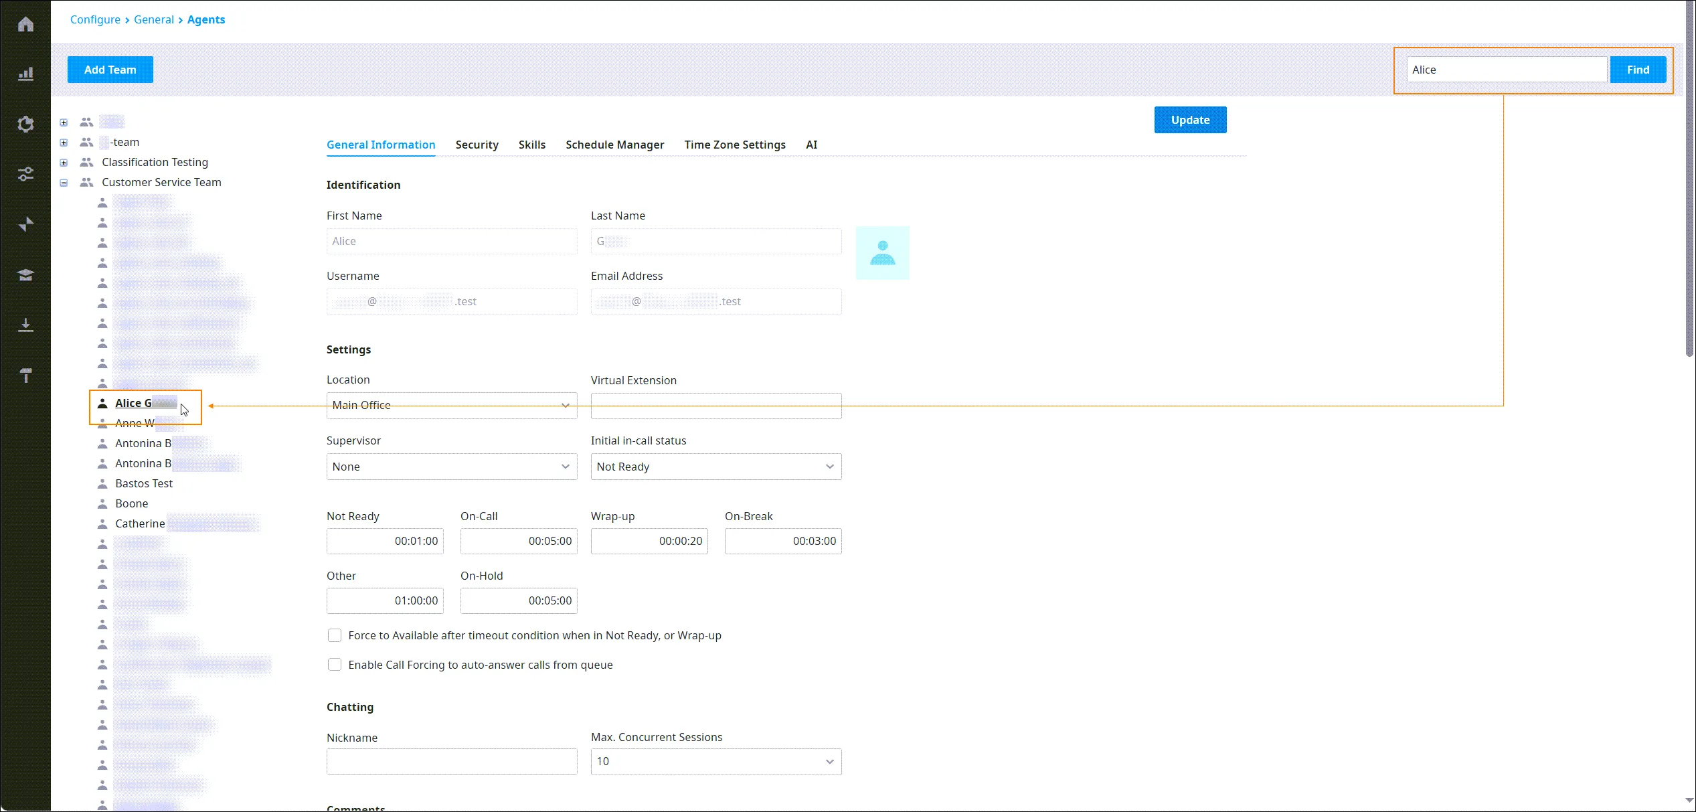Switch to the Skills tab
The width and height of the screenshot is (1696, 812).
[532, 145]
